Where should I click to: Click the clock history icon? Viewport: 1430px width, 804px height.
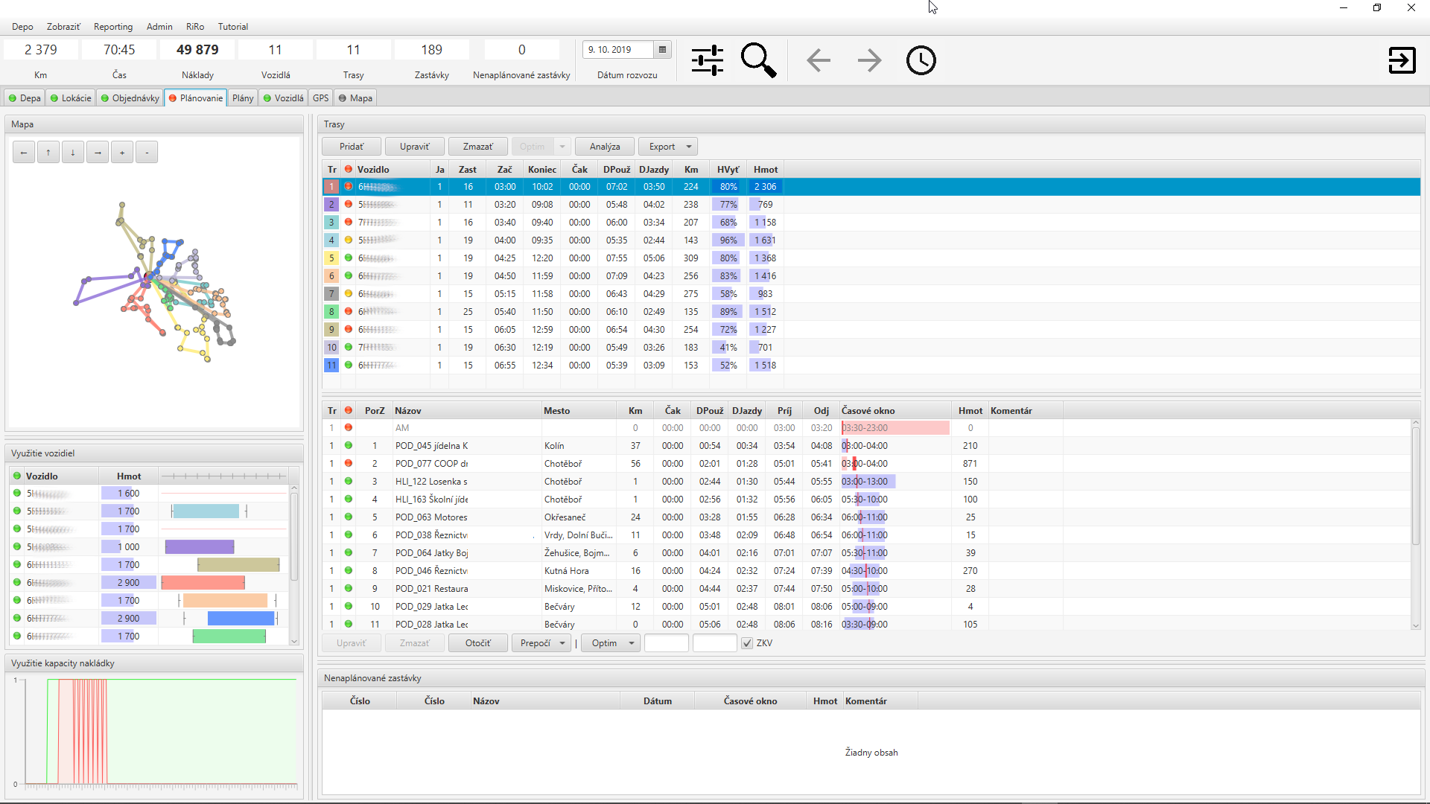(921, 60)
